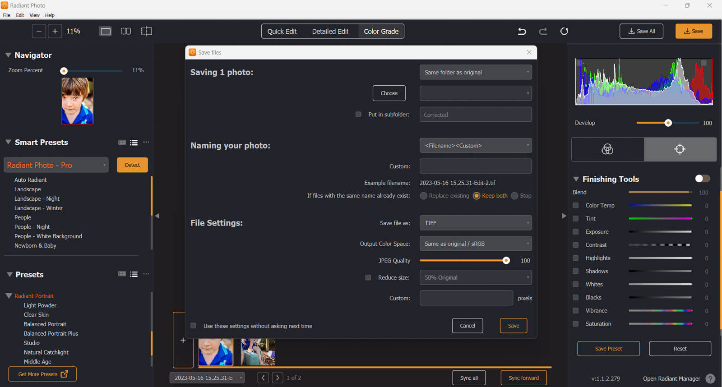The height and width of the screenshot is (387, 722).
Task: Switch to side-by-side compare view
Action: tap(126, 31)
